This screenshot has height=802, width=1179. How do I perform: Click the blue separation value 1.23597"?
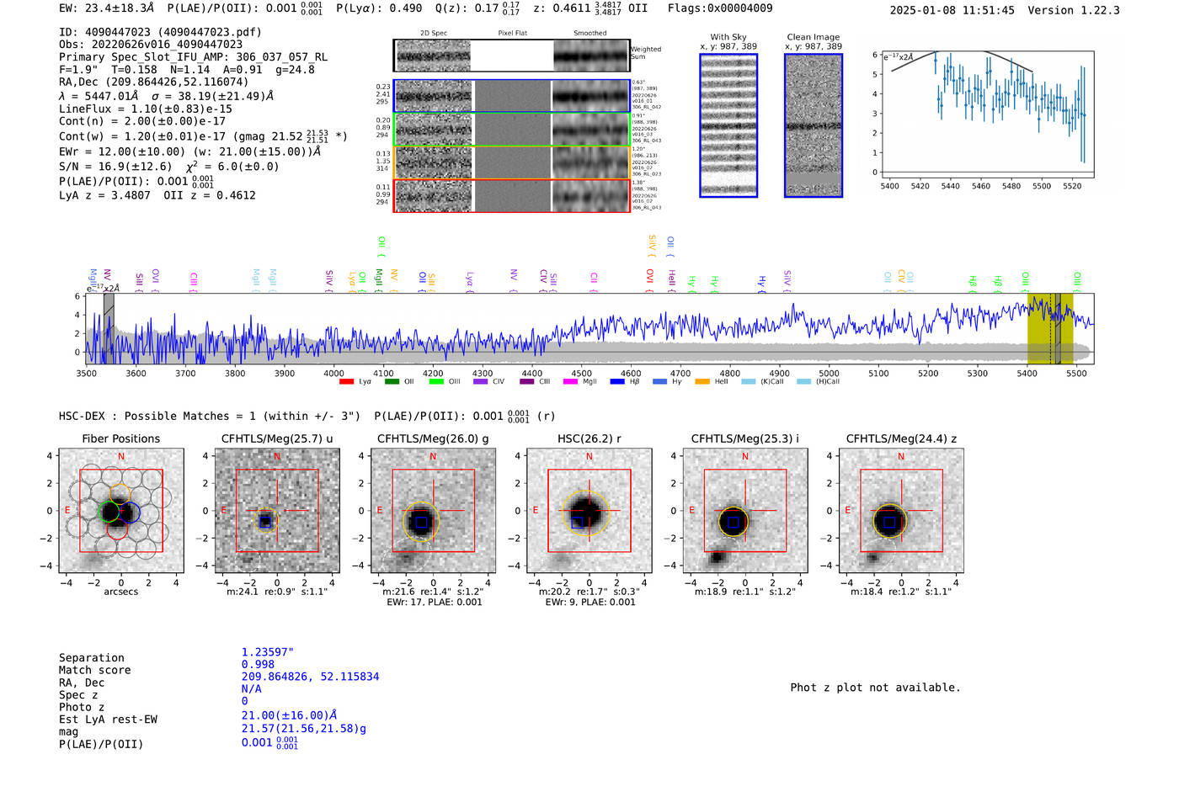(x=267, y=652)
